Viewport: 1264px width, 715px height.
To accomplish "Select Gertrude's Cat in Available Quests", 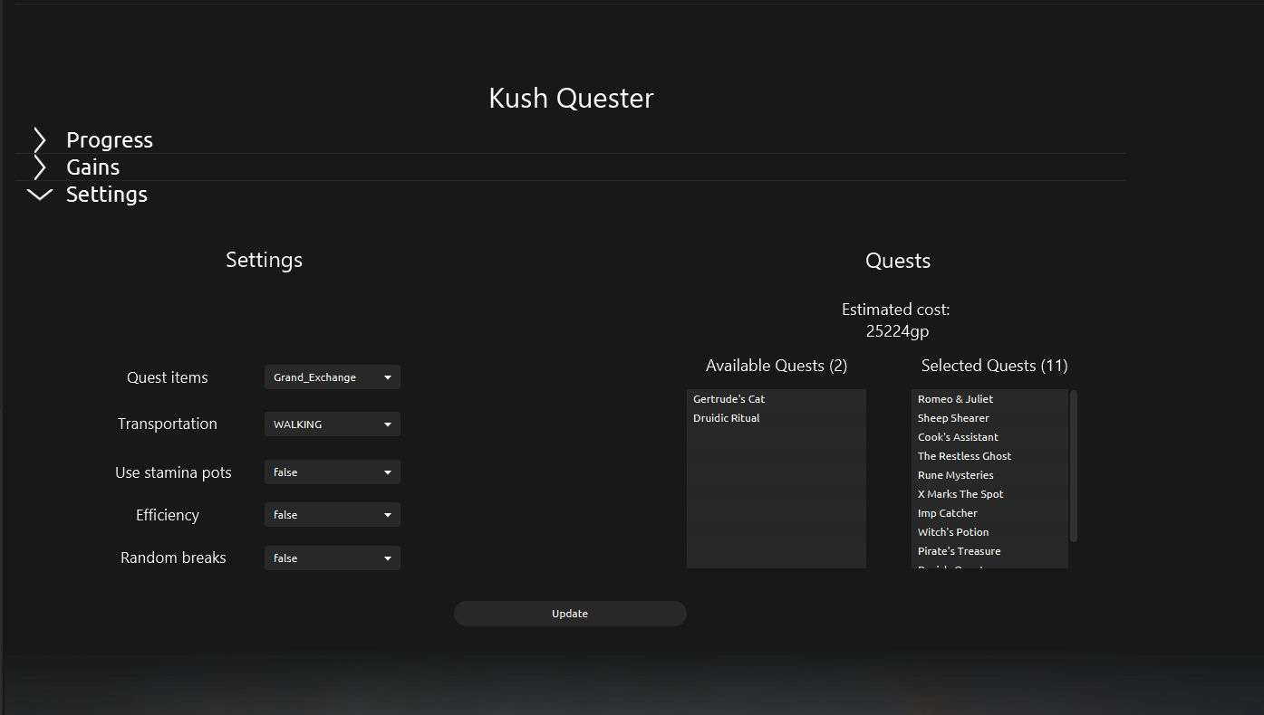I will click(x=729, y=399).
